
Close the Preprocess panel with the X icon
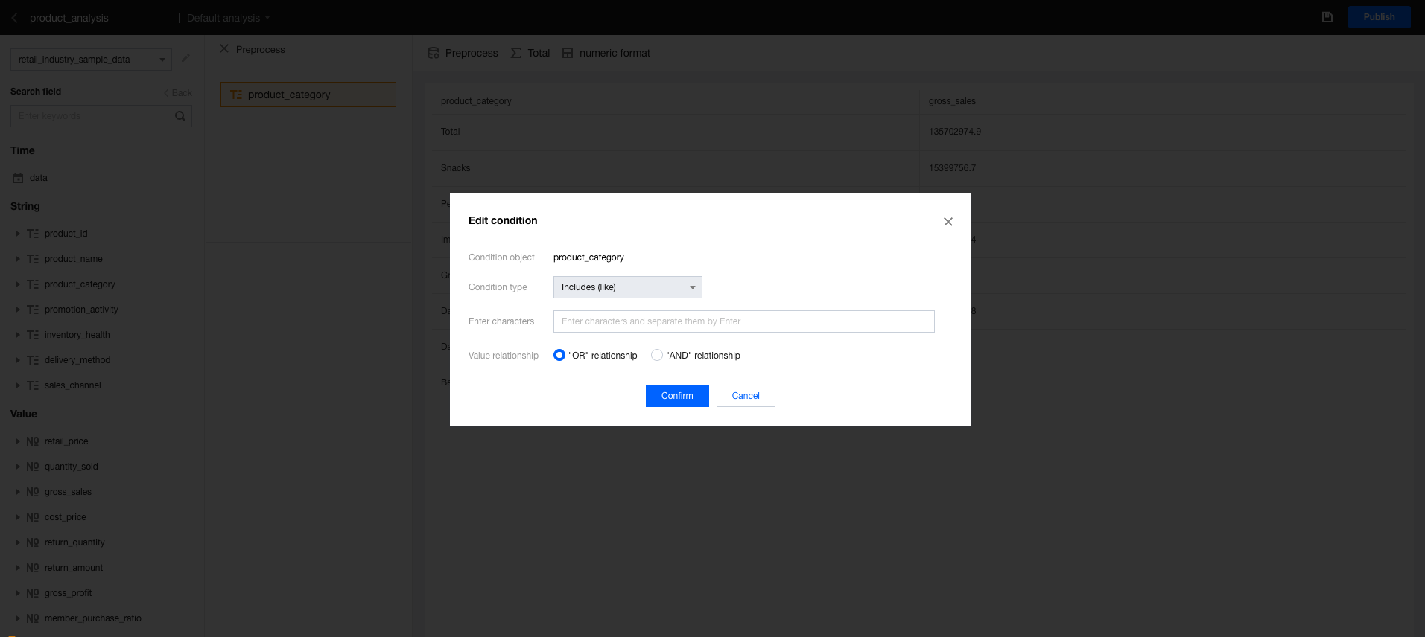224,49
